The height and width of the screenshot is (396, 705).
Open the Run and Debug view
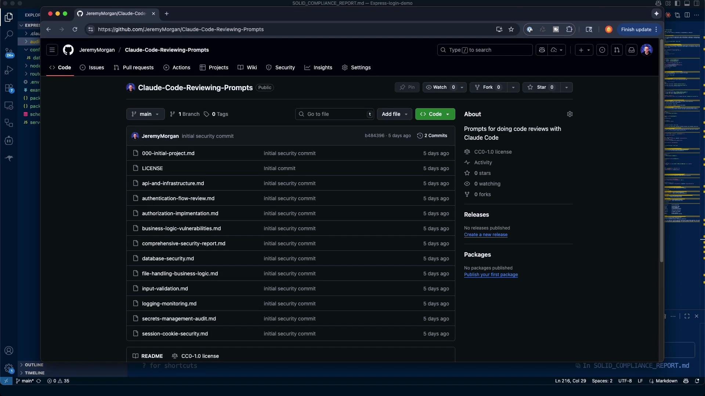9,70
